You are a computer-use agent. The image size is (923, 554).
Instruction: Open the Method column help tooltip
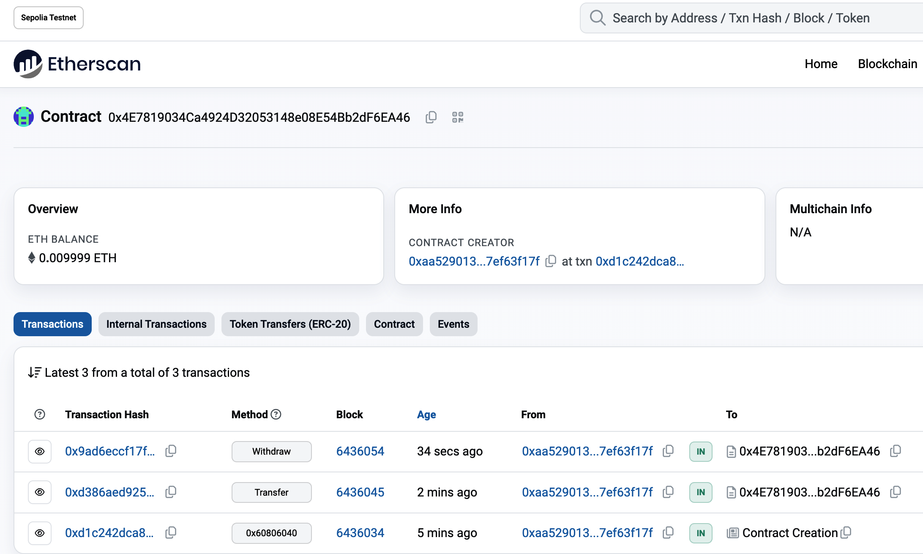[x=276, y=414]
